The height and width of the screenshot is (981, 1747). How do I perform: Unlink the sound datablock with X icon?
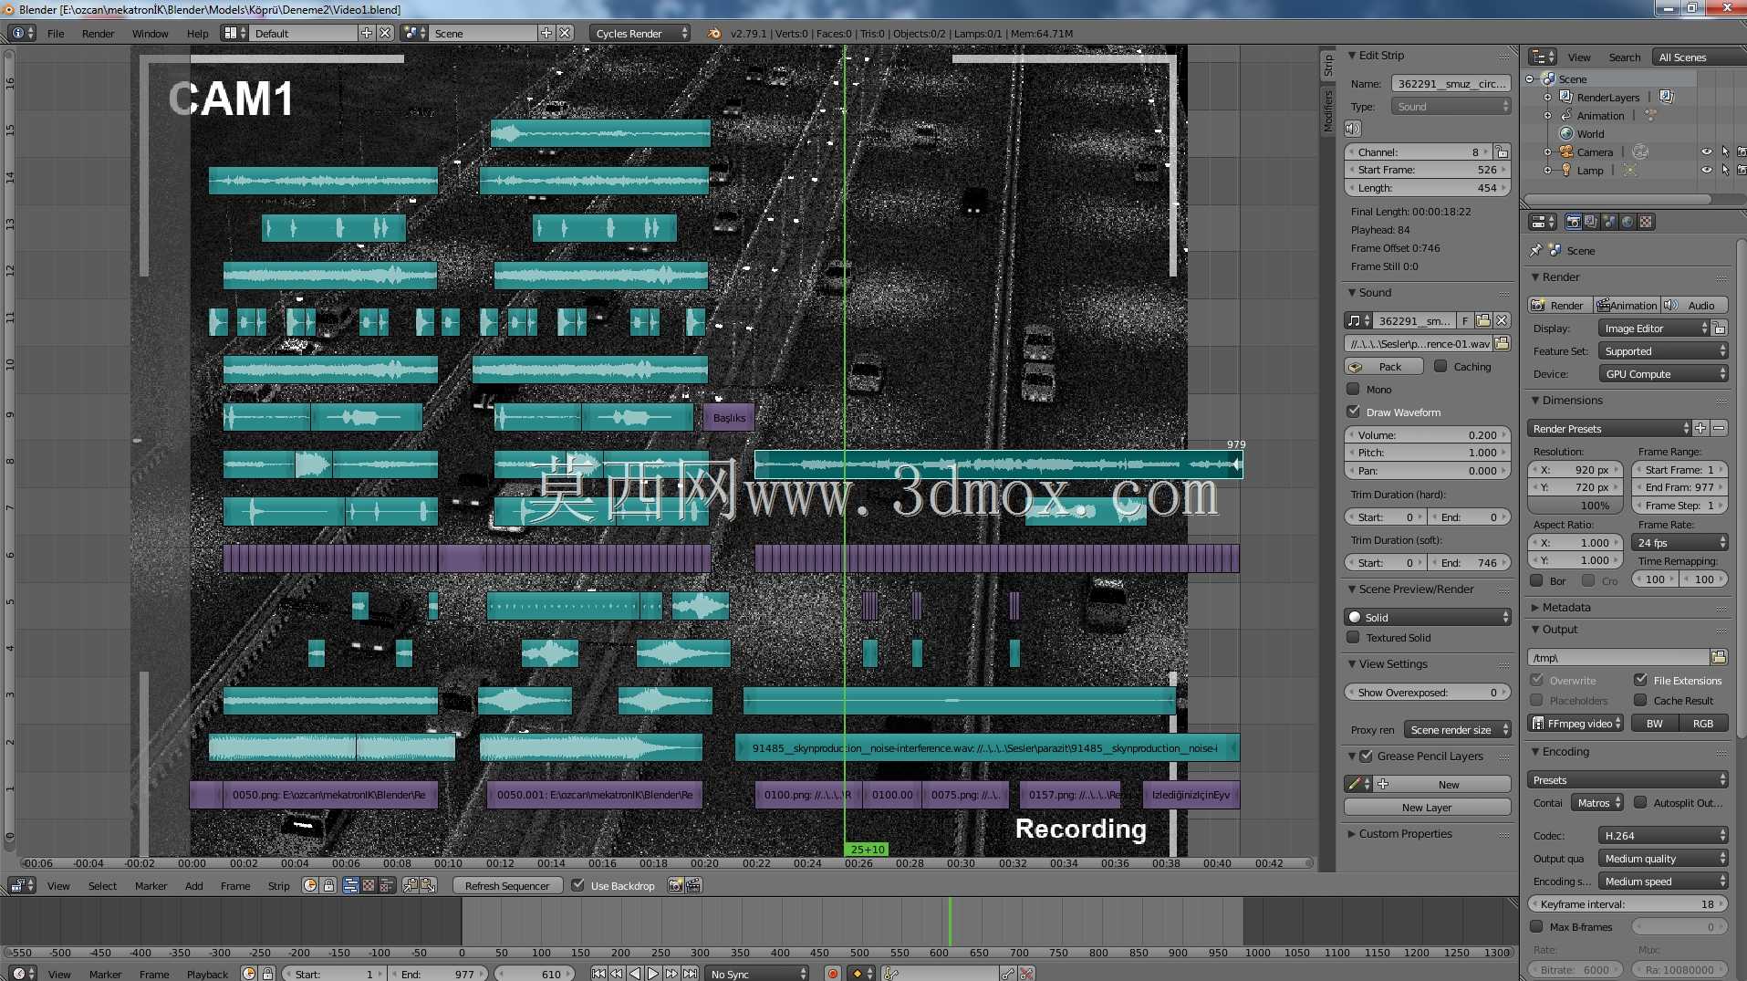click(x=1502, y=320)
